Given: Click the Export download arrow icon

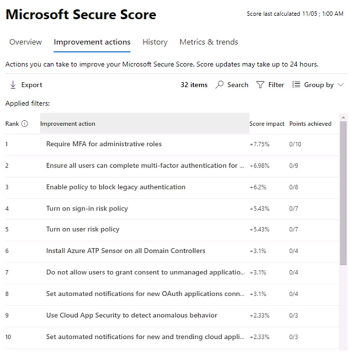Looking at the screenshot, I should pyautogui.click(x=13, y=85).
